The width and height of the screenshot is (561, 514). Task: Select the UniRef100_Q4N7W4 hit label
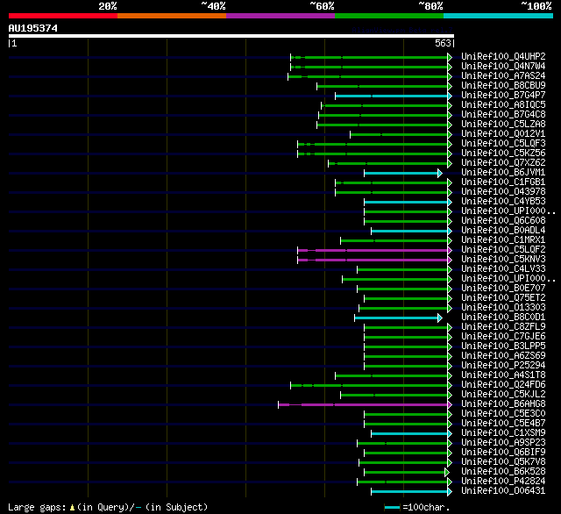(x=503, y=66)
